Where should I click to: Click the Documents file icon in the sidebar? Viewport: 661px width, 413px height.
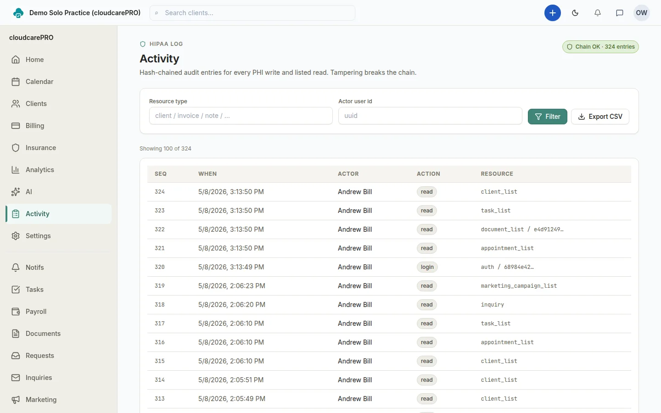pos(16,334)
